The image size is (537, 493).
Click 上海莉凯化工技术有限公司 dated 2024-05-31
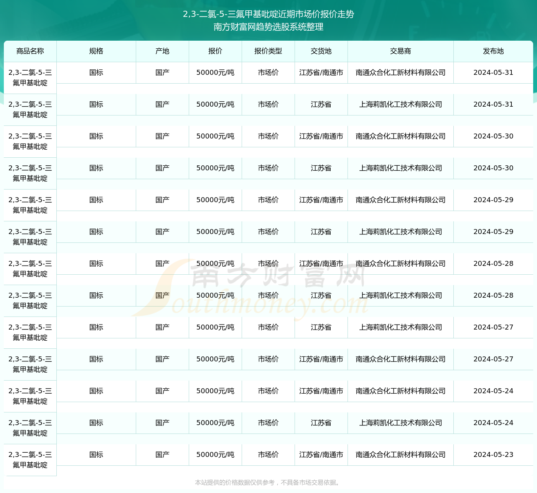[400, 104]
